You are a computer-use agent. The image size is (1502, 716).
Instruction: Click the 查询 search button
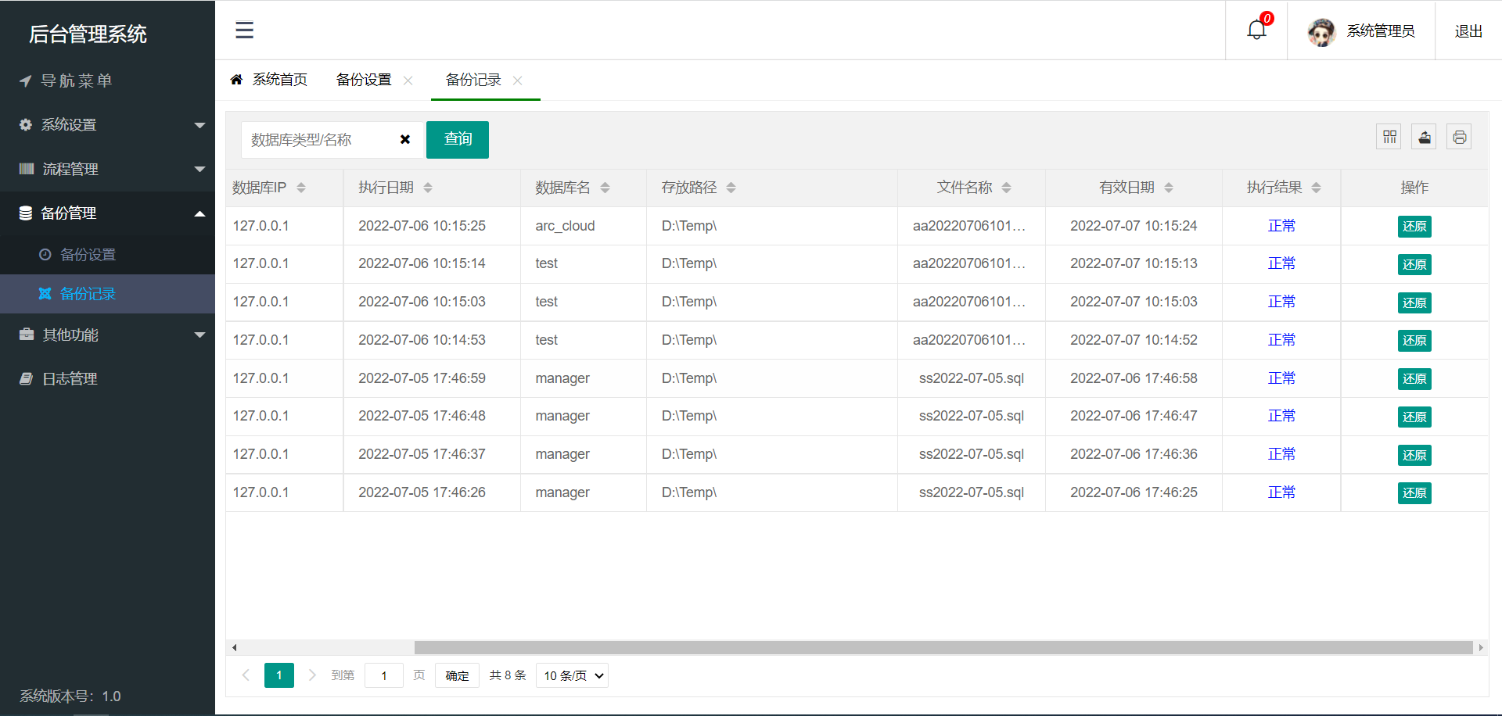[x=457, y=139]
